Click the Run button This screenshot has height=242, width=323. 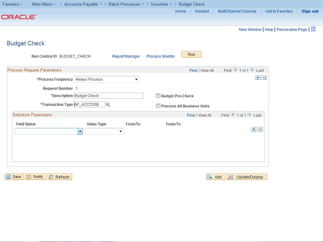pos(191,54)
